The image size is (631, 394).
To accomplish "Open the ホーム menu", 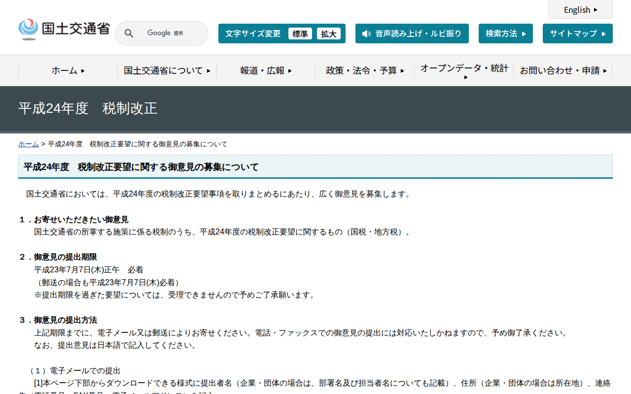I will click(68, 70).
